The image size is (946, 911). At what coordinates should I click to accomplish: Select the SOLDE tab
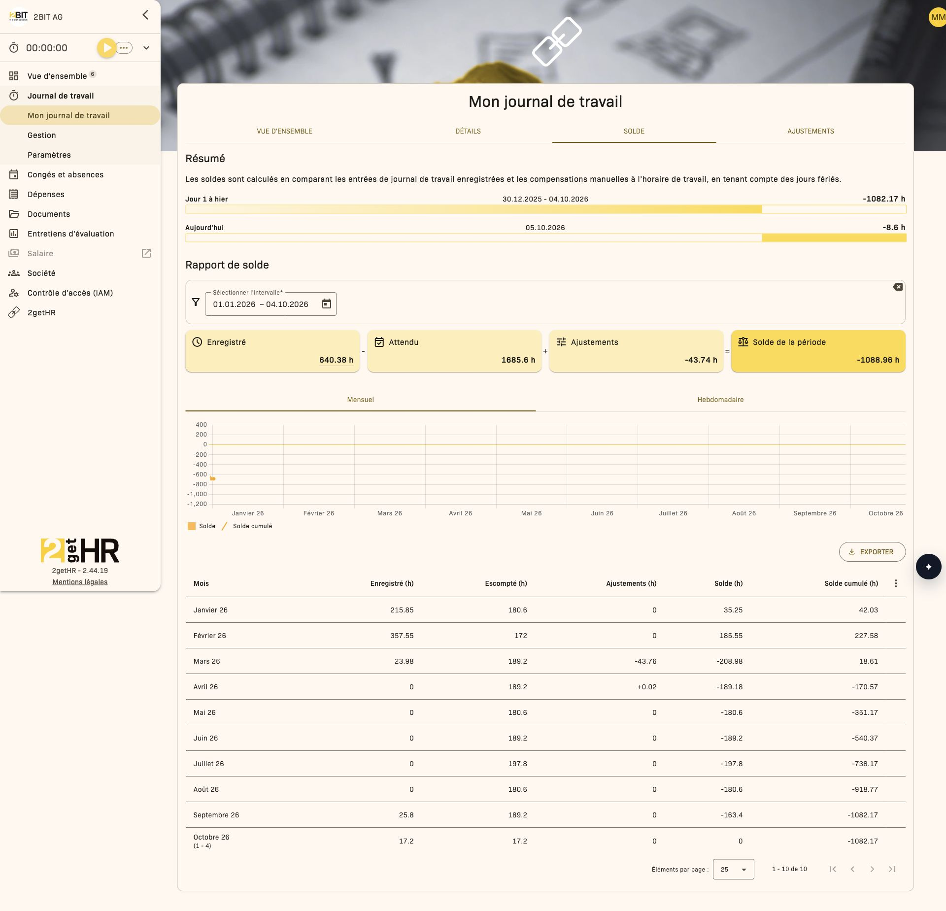tap(634, 131)
